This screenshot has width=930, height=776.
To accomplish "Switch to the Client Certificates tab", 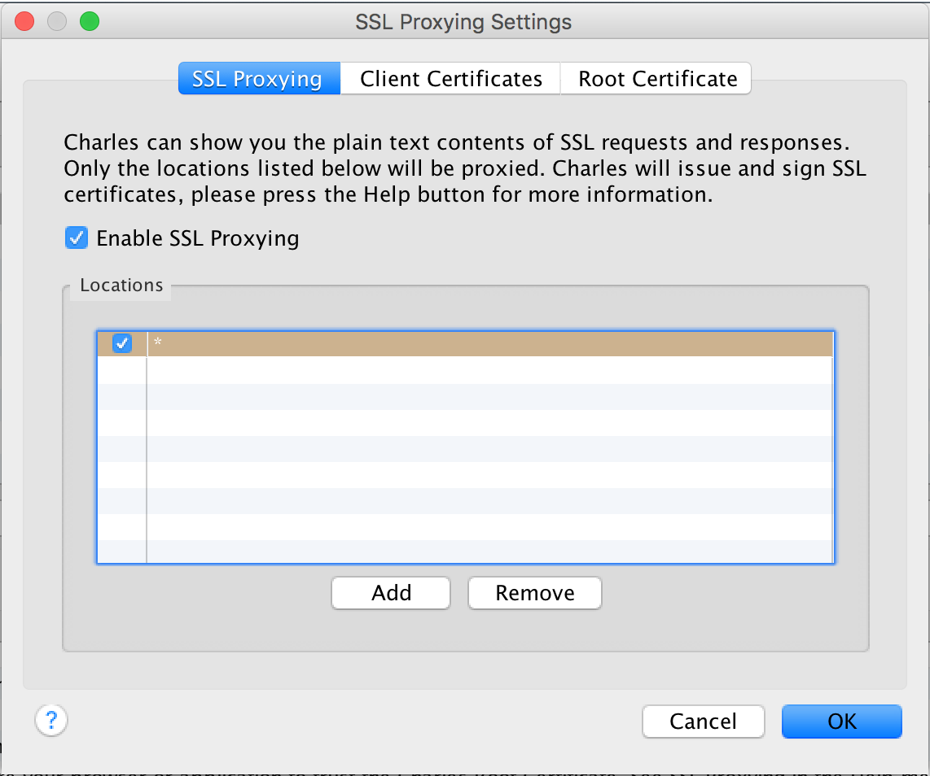I will [450, 78].
